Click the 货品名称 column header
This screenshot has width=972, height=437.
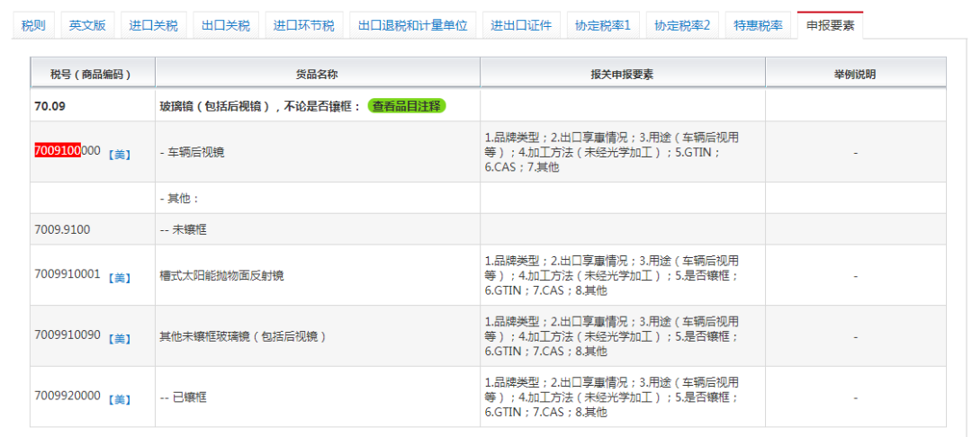(x=318, y=75)
